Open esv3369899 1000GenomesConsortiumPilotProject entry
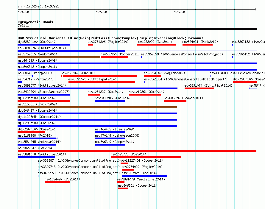The height and width of the screenshot is (209, 265). click(x=182, y=54)
